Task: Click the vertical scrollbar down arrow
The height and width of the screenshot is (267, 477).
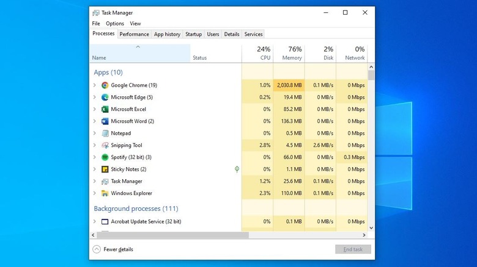Action: 371,227
